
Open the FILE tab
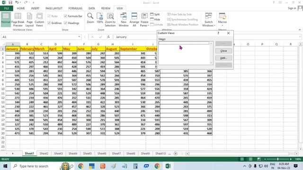(7, 8)
